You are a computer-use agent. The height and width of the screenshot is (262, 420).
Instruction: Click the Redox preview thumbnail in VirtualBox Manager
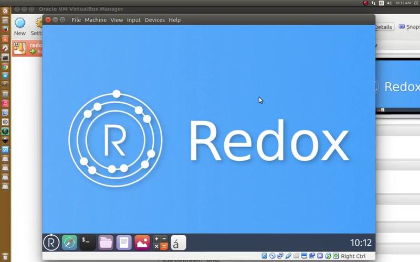(398, 86)
